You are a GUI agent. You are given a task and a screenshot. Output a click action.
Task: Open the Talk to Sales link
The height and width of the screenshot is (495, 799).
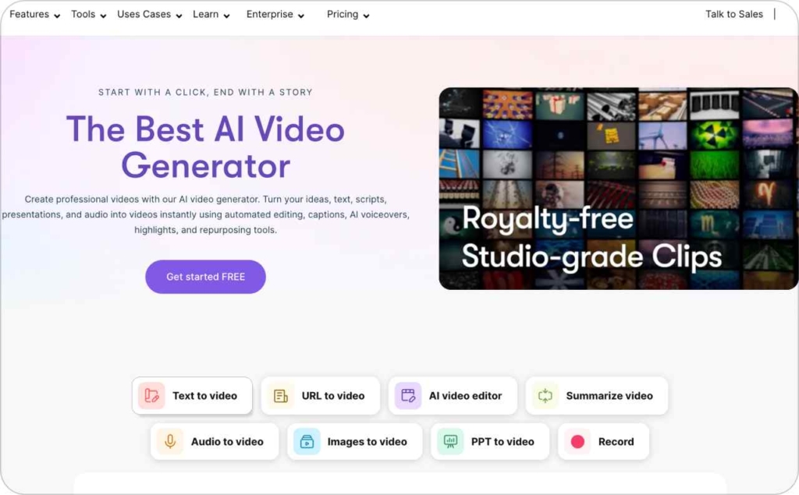coord(733,14)
